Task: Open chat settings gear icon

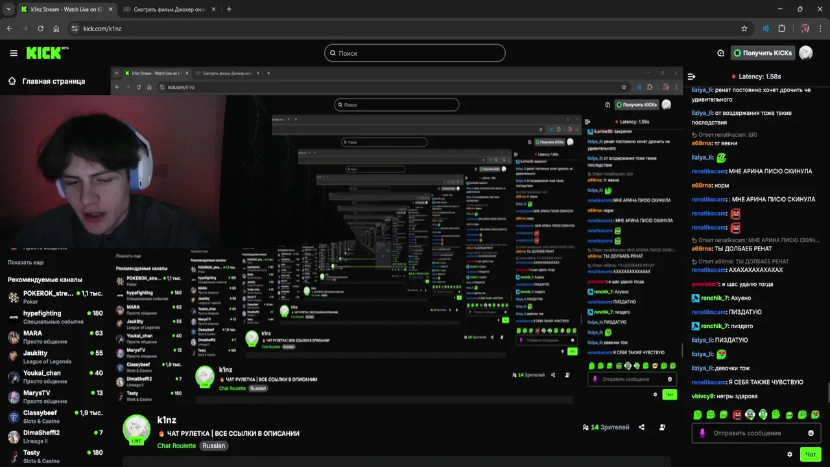Action: click(790, 455)
